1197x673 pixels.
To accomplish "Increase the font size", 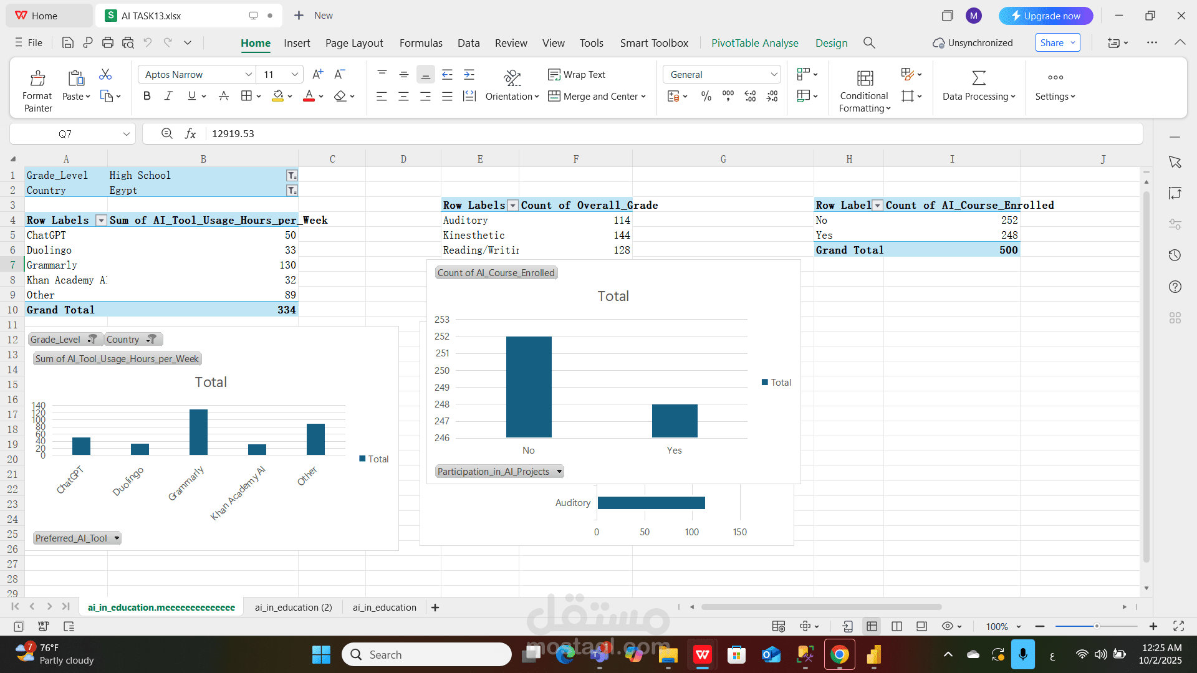I will pos(318,74).
